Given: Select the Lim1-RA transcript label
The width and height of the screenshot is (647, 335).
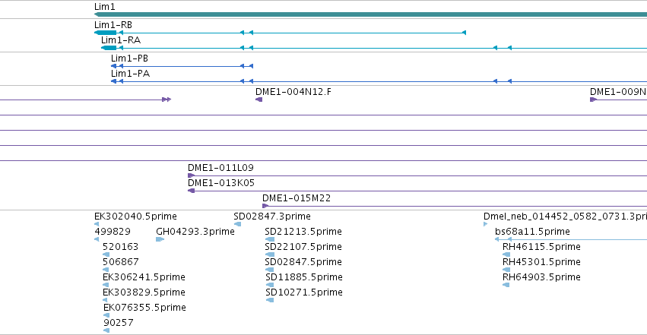Looking at the screenshot, I should tap(121, 40).
